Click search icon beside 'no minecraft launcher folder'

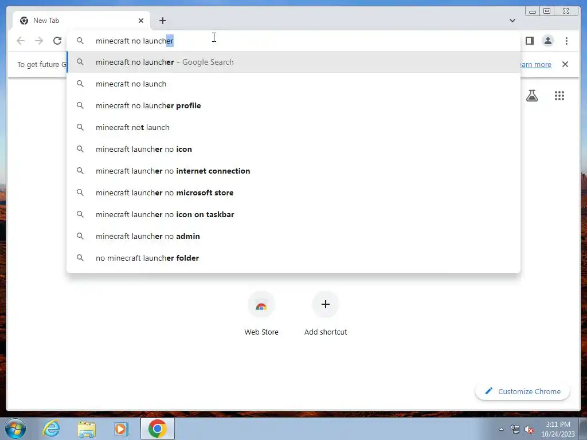(x=80, y=258)
